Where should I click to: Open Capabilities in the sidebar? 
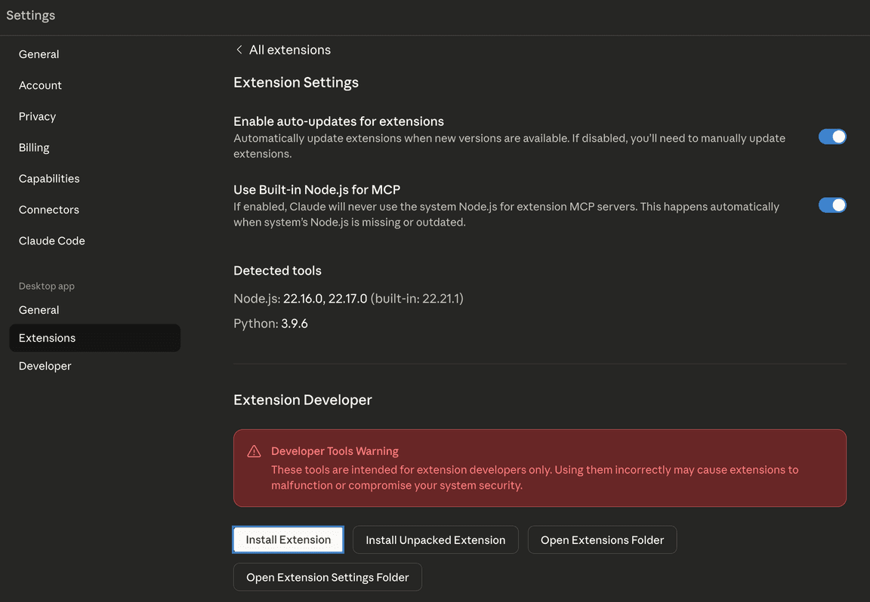pos(49,179)
